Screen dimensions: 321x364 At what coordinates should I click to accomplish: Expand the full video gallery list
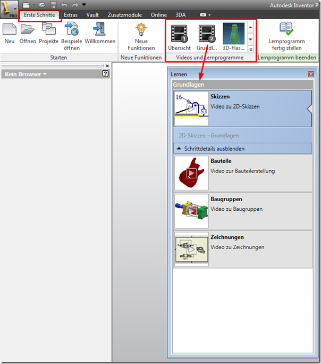click(x=250, y=49)
